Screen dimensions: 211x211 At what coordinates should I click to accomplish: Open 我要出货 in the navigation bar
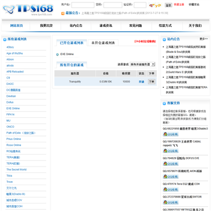pyautogui.click(x=46, y=26)
